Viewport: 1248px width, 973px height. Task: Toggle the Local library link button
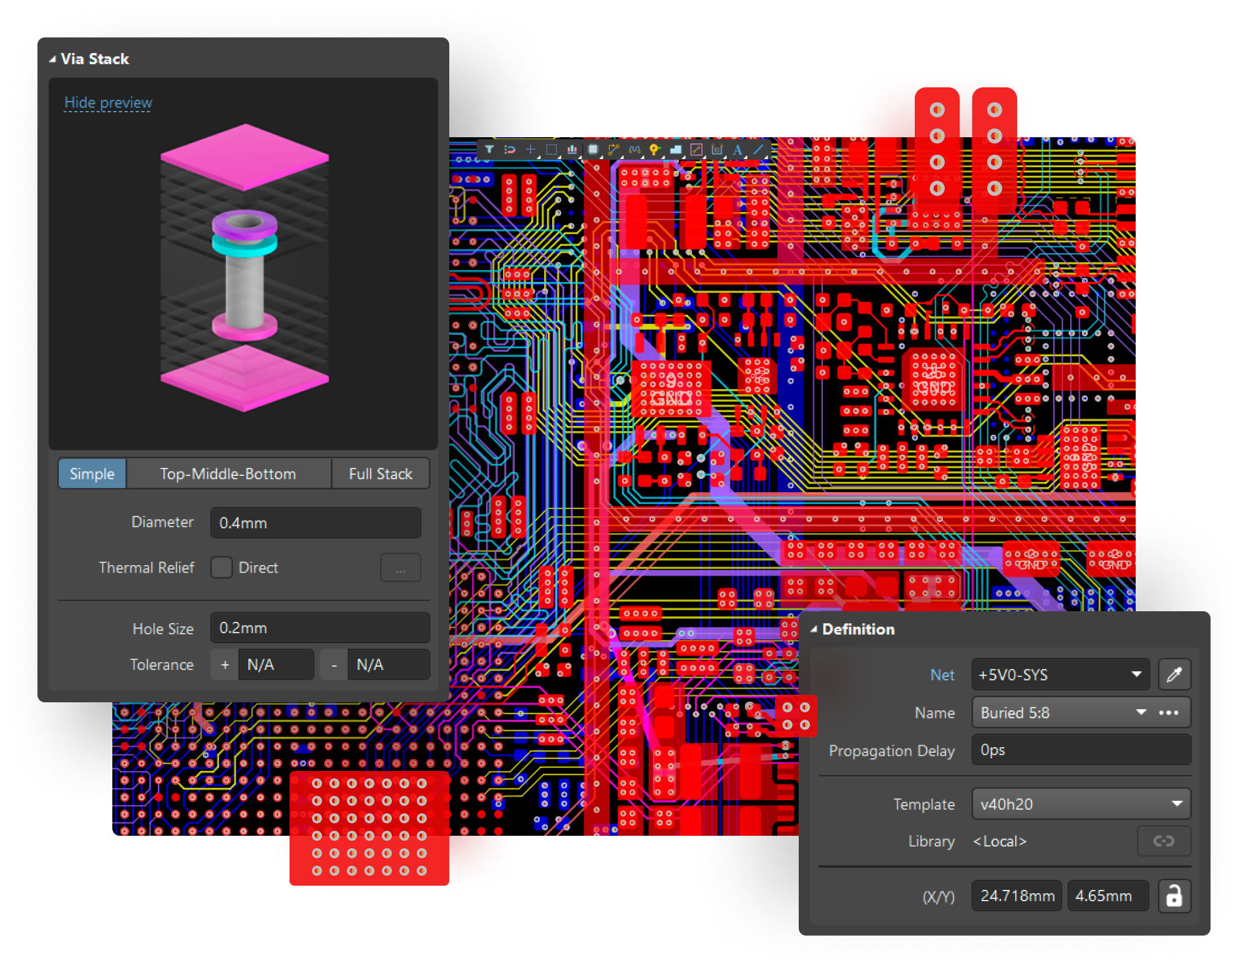pos(1164,841)
